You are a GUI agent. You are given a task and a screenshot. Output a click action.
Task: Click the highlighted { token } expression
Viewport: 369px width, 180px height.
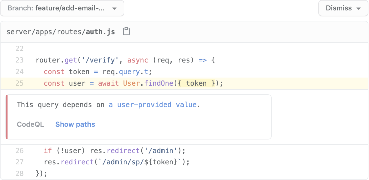[197, 83]
